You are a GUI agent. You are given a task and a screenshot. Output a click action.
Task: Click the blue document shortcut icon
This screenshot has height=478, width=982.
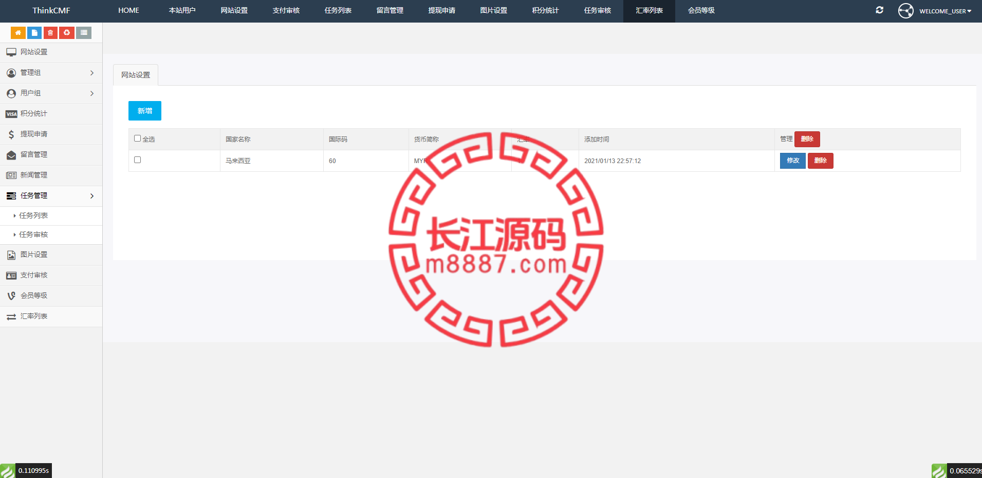tap(34, 33)
